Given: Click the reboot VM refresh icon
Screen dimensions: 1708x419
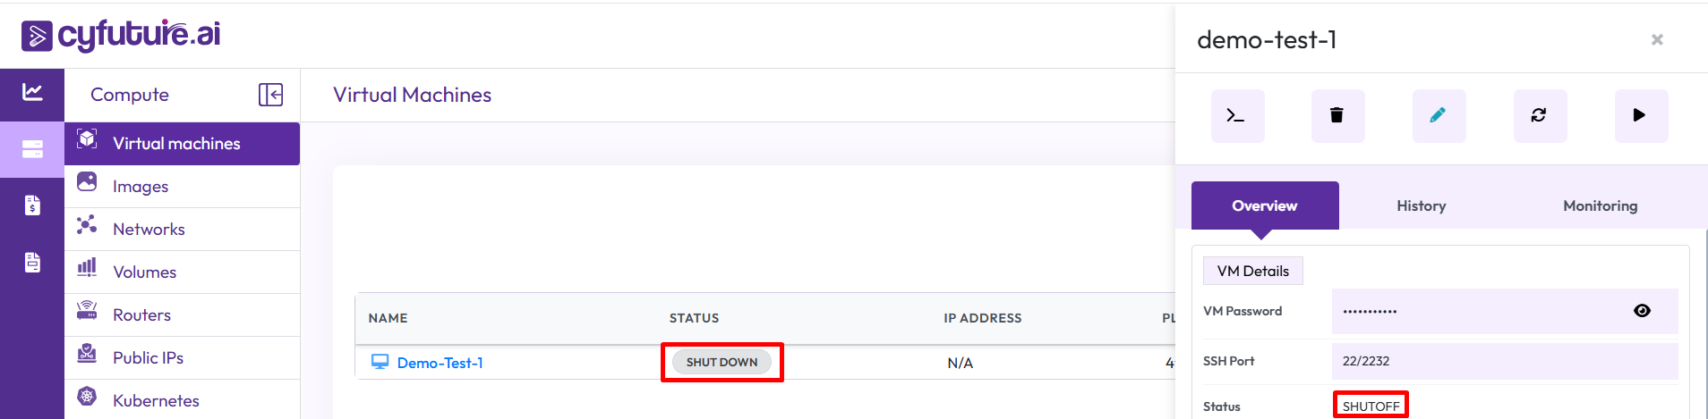Looking at the screenshot, I should 1539,115.
